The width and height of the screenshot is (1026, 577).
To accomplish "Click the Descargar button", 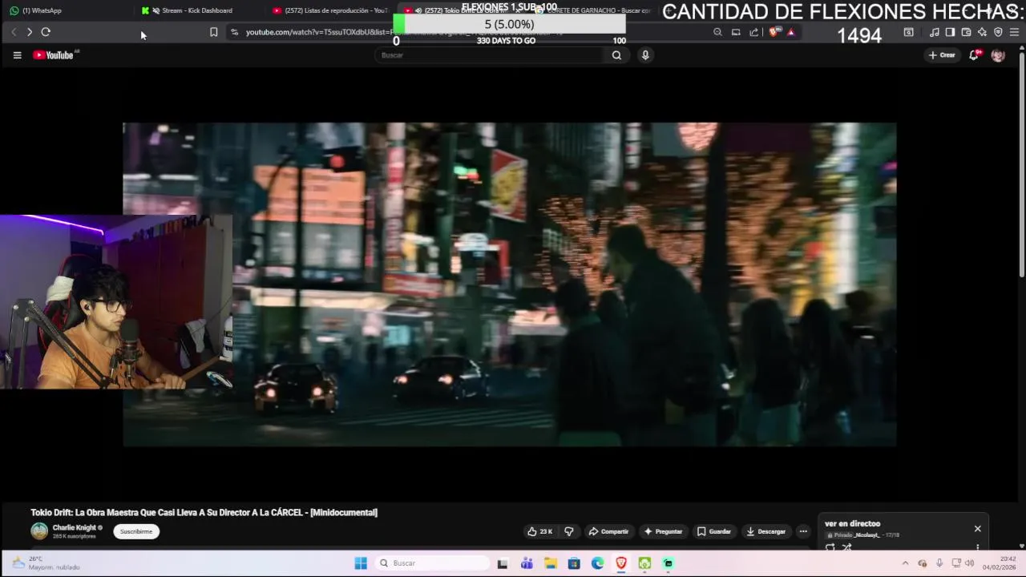I will 766,531.
